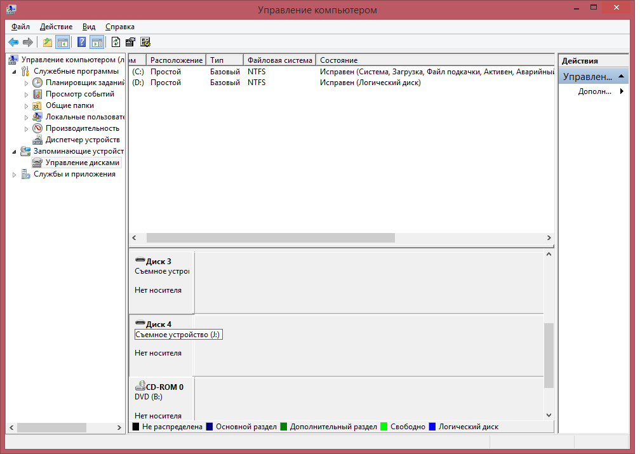Expand the Службы и приложения node

(15, 175)
